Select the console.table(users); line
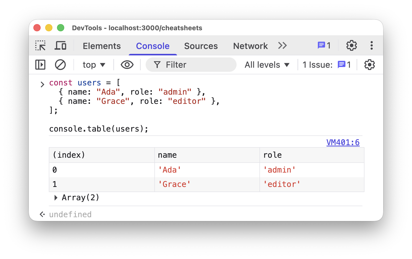The image size is (412, 259). point(99,129)
